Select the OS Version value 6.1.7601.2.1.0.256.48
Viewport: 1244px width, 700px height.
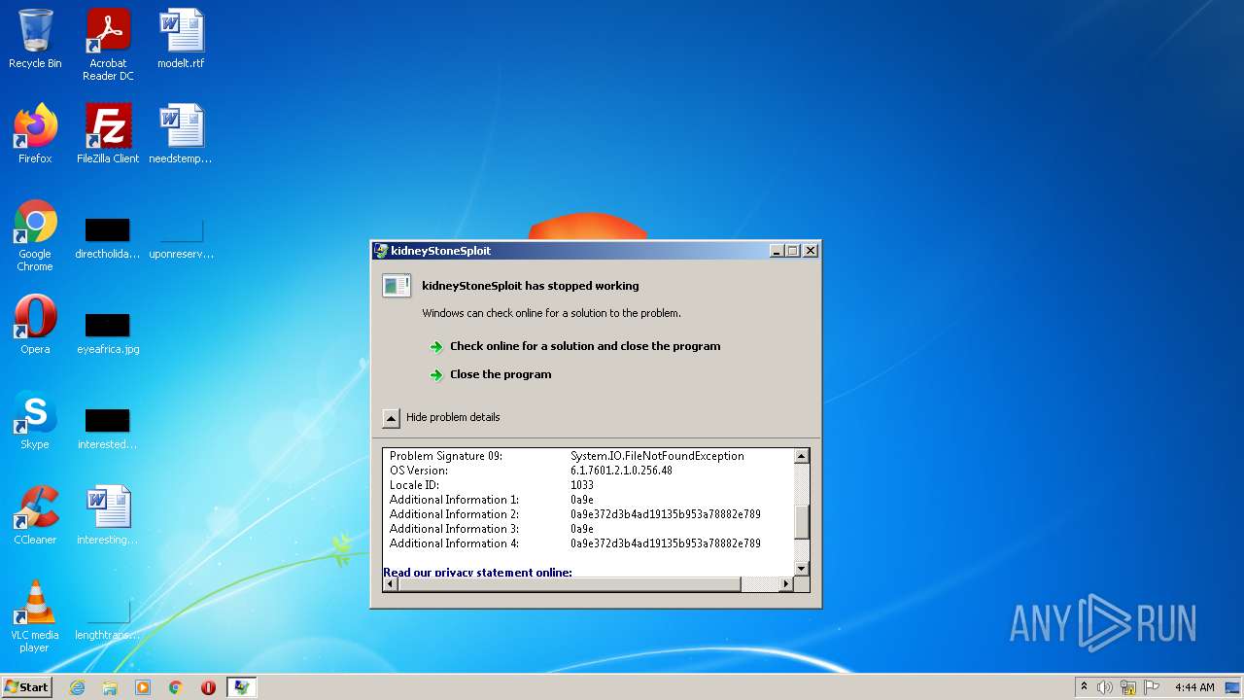[621, 471]
